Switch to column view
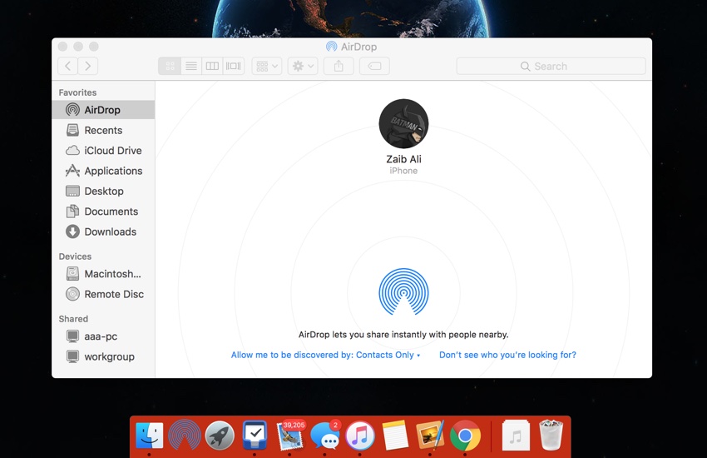Screen dimensions: 707x458 pyautogui.click(x=212, y=66)
